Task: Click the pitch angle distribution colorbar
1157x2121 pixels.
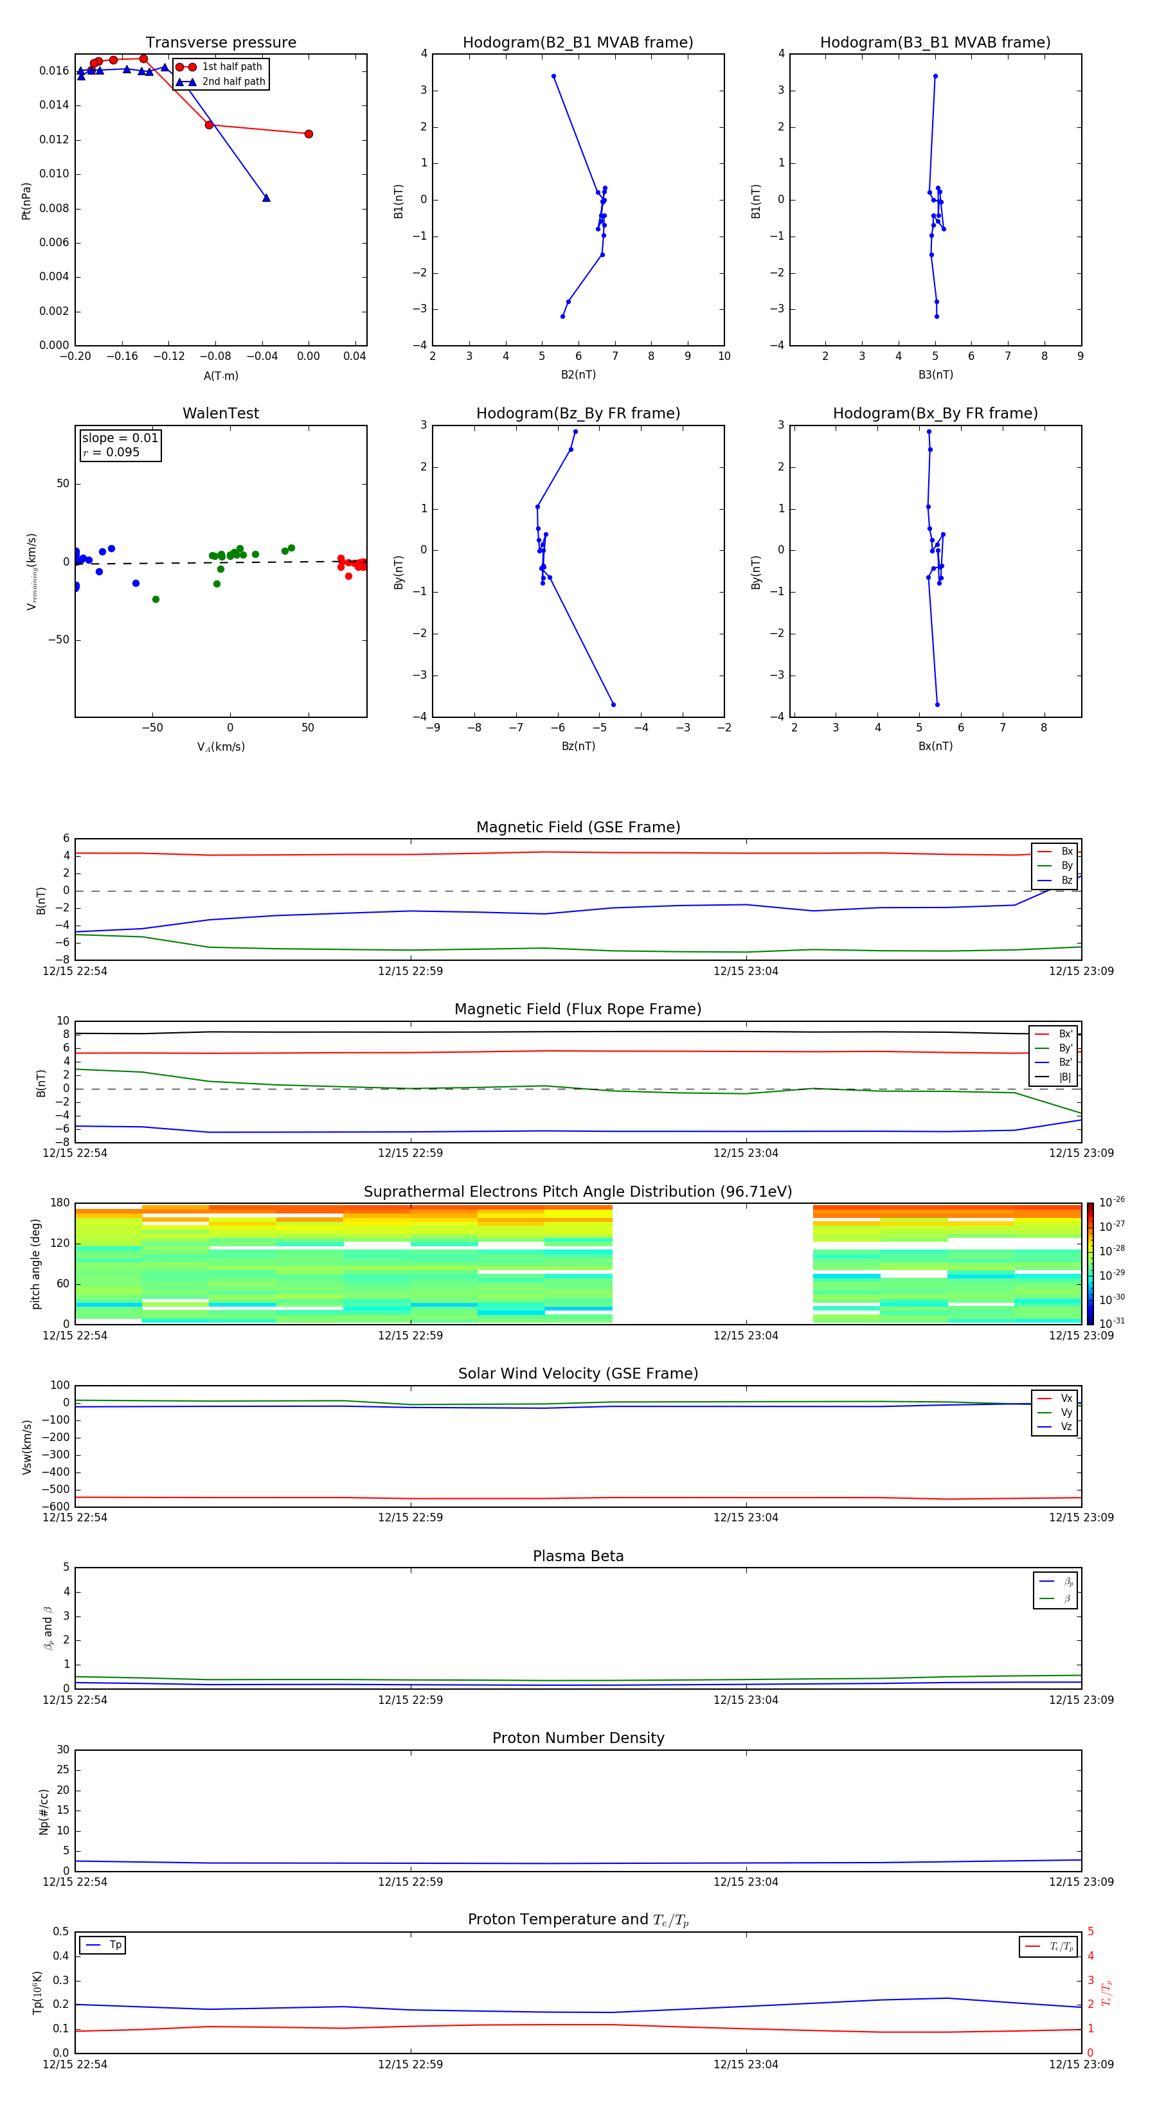Action: coord(1090,1263)
